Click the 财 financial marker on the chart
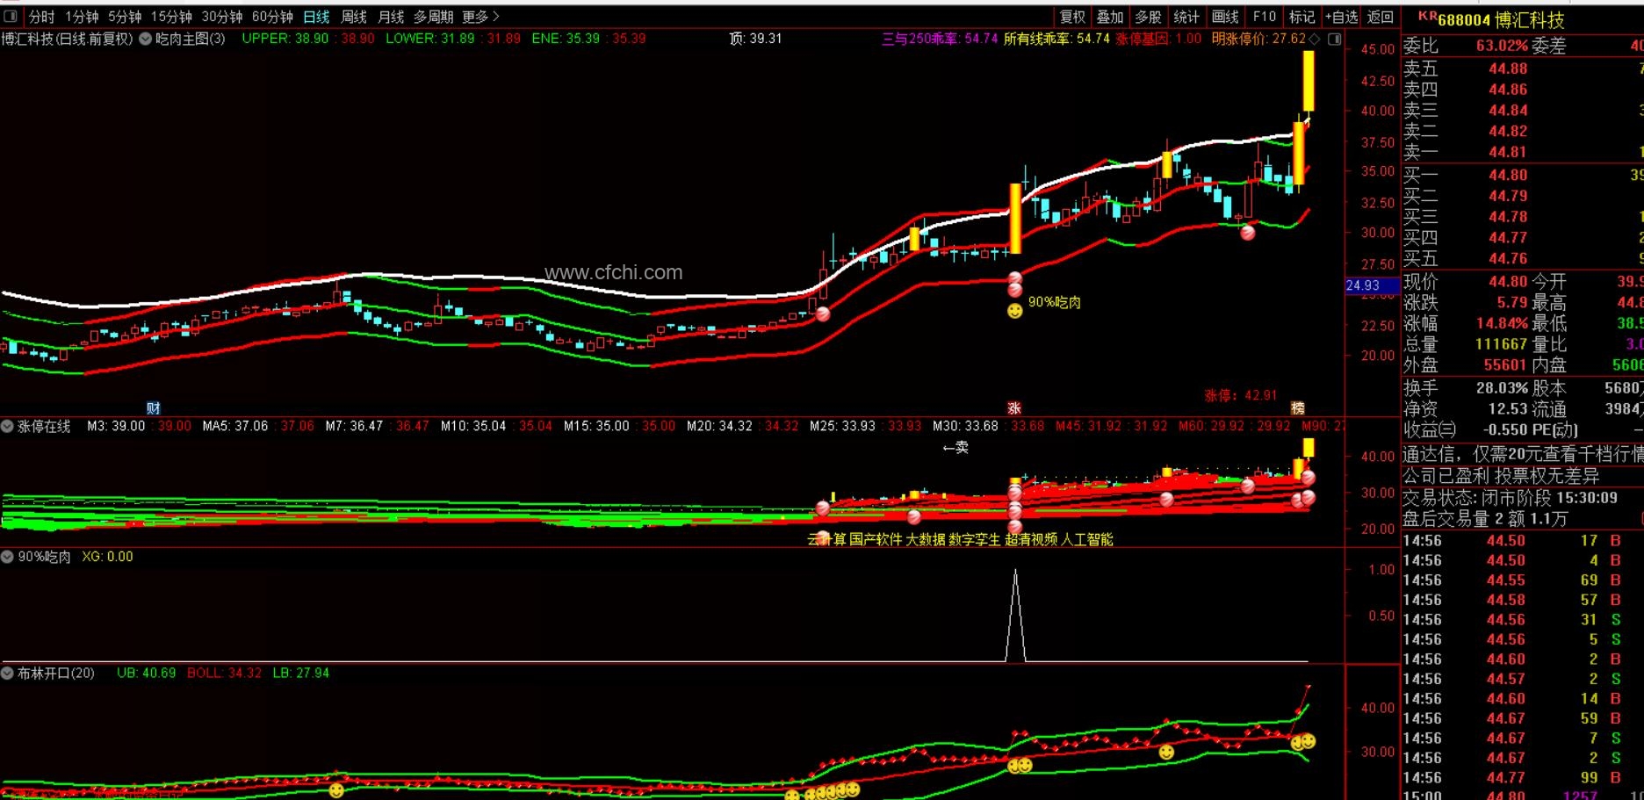The height and width of the screenshot is (800, 1644). [x=154, y=407]
